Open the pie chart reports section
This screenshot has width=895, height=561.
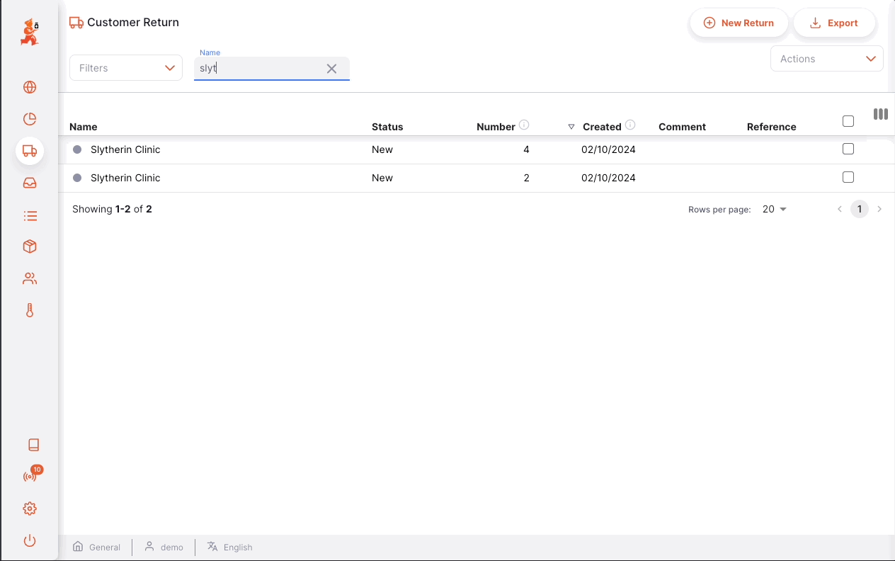tap(29, 119)
